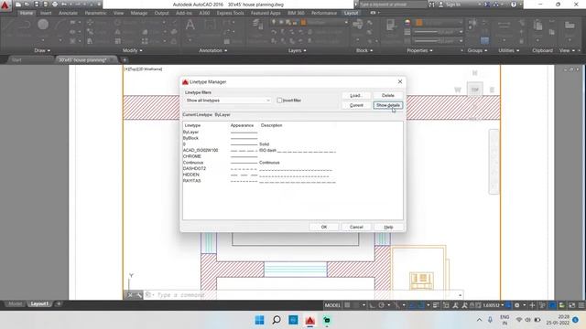Viewport: 586px width, 329px height.
Task: Click the Current button
Action: tap(356, 106)
